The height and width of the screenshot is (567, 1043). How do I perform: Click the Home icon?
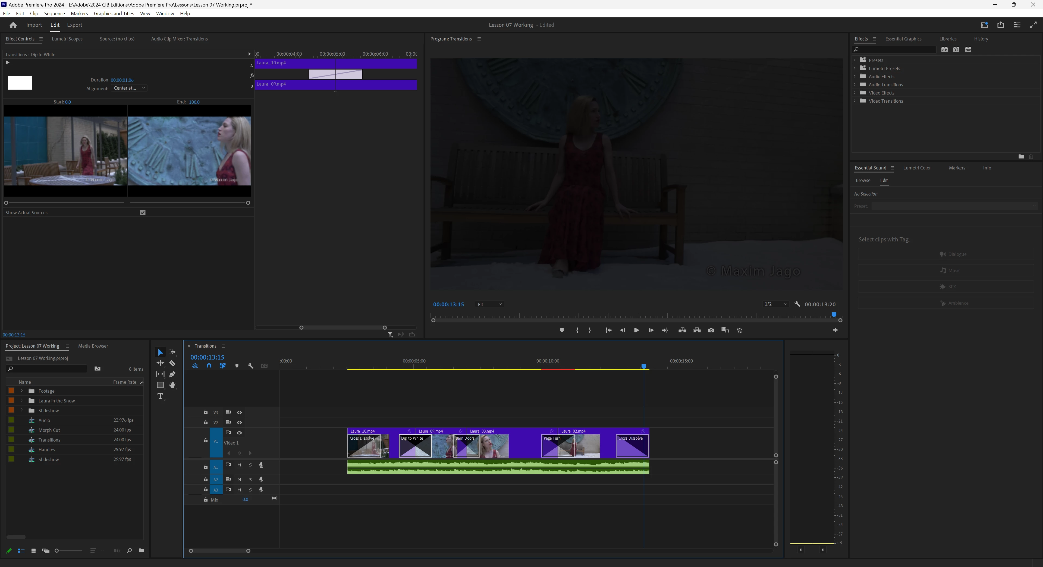point(13,25)
